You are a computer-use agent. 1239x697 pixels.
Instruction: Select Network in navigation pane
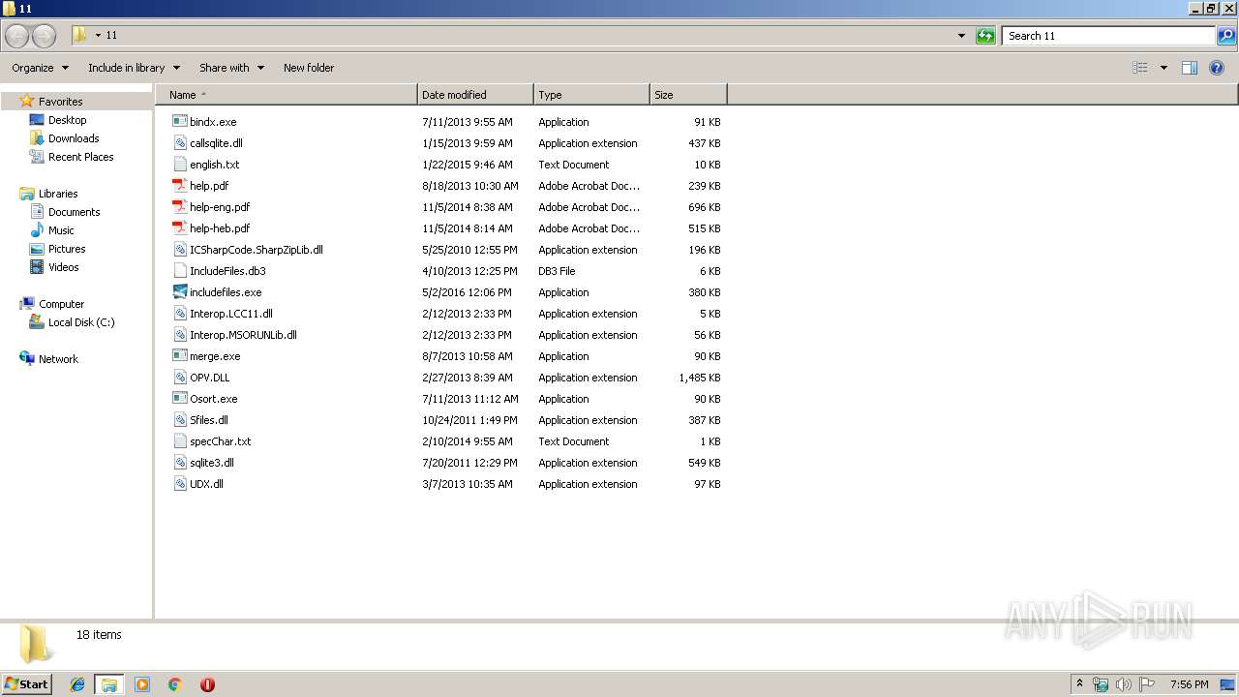58,359
